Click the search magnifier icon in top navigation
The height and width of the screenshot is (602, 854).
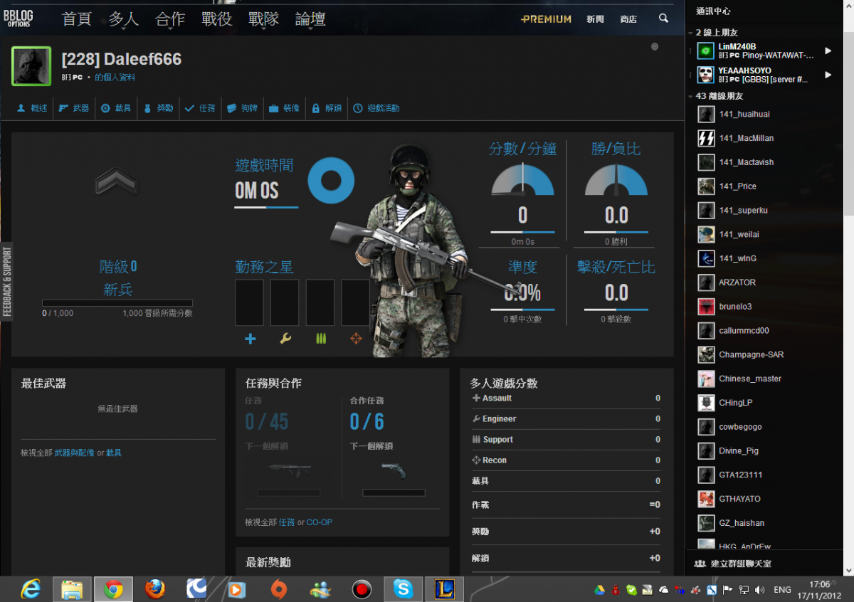coord(663,19)
